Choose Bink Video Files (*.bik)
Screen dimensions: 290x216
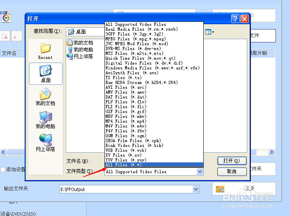(154, 145)
